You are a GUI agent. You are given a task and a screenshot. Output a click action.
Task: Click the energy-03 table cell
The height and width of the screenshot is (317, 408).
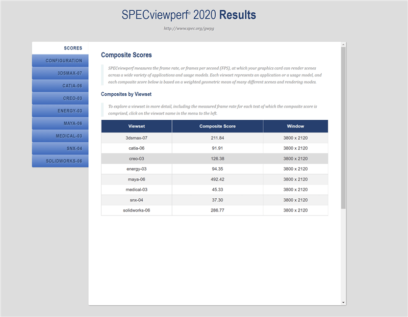point(137,169)
